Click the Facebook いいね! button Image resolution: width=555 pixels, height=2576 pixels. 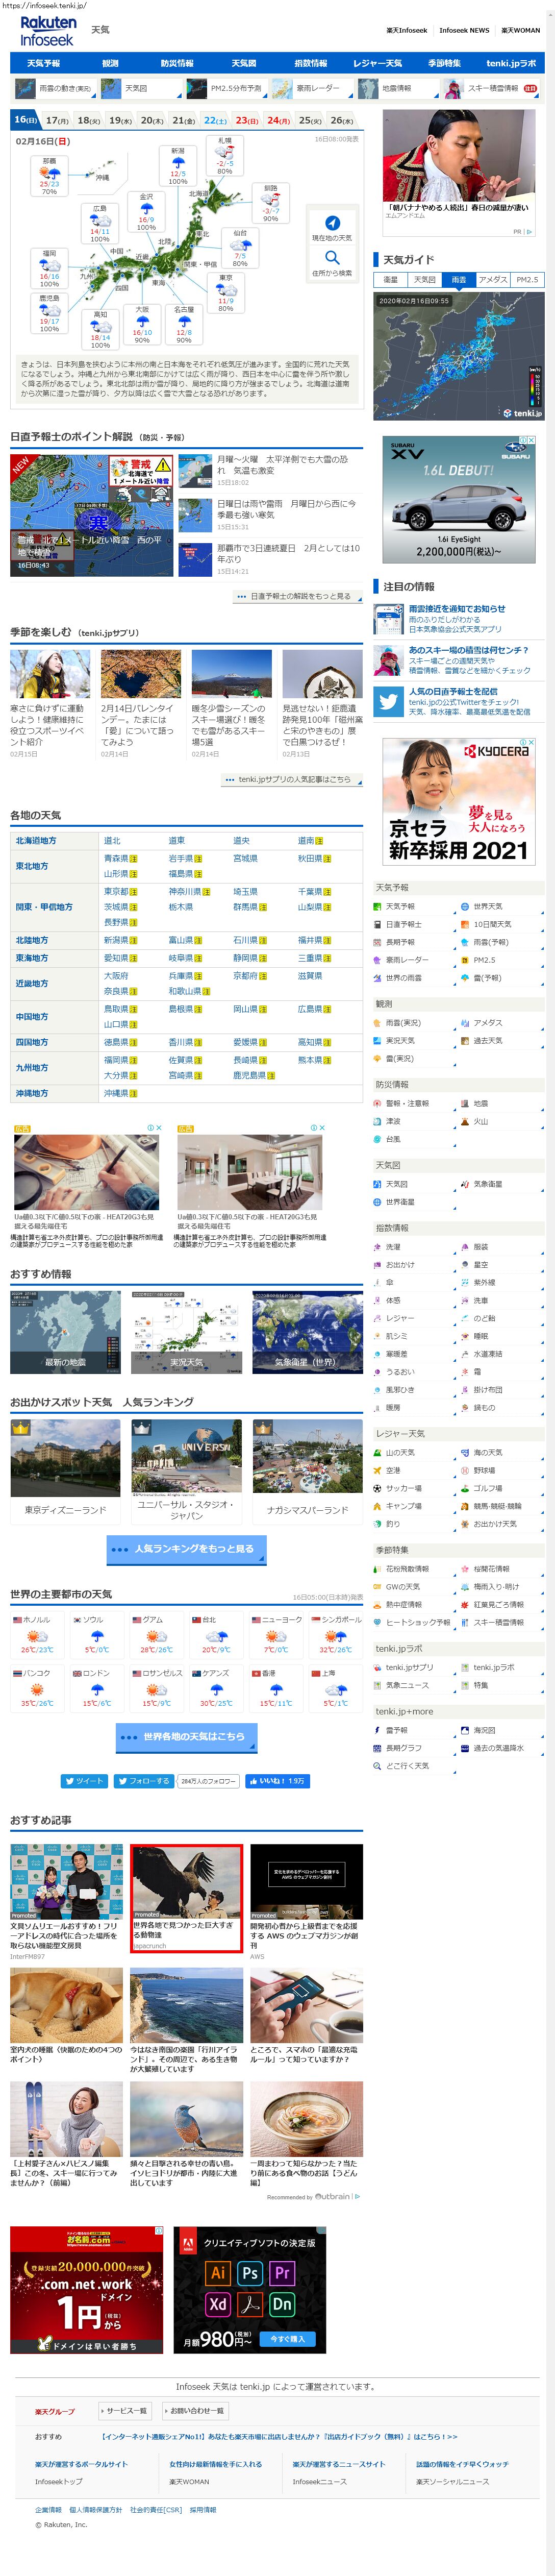tap(277, 1780)
